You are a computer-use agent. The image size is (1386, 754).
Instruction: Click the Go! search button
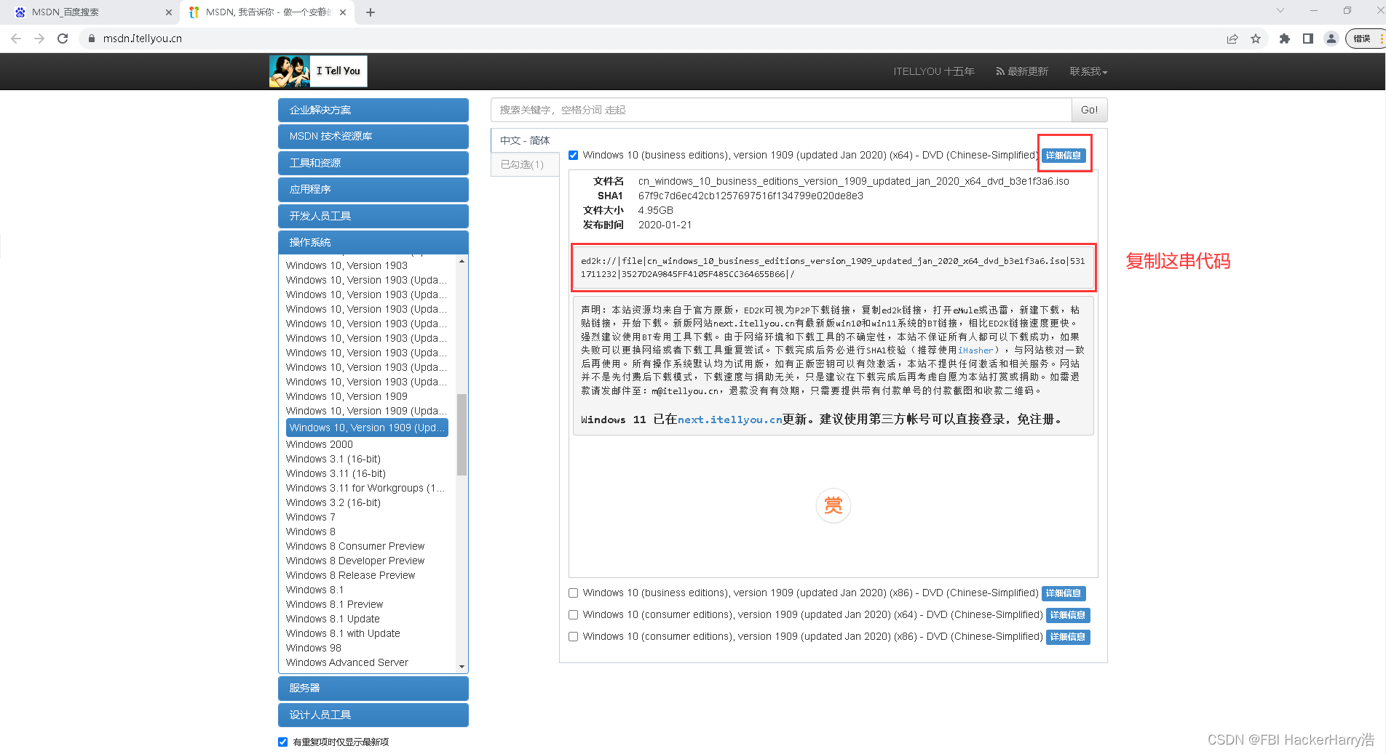(1089, 110)
